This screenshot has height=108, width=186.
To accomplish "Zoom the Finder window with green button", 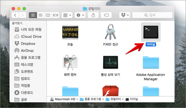I will tap(24, 9).
